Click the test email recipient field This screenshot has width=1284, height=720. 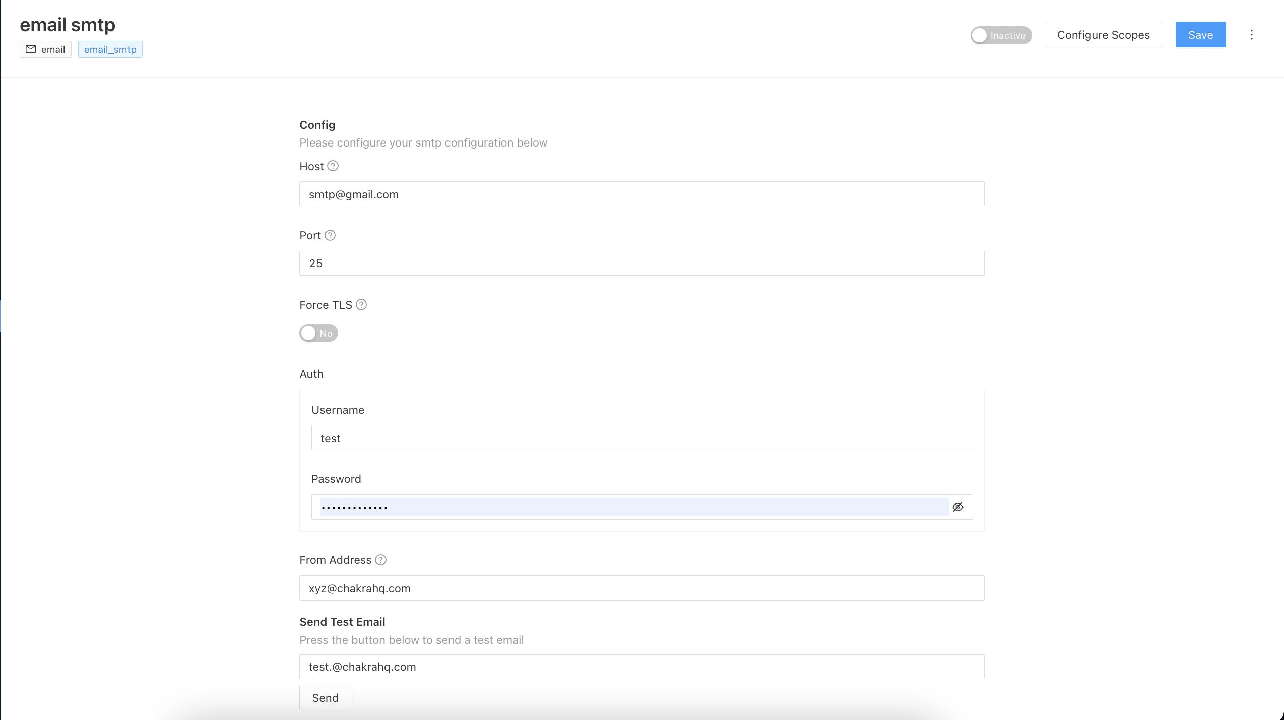tap(641, 667)
